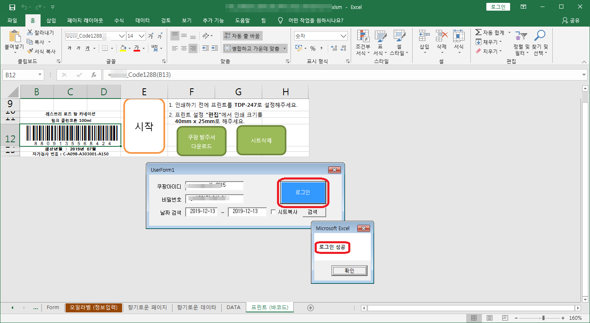Click the Insert Function fx icon

94,75
